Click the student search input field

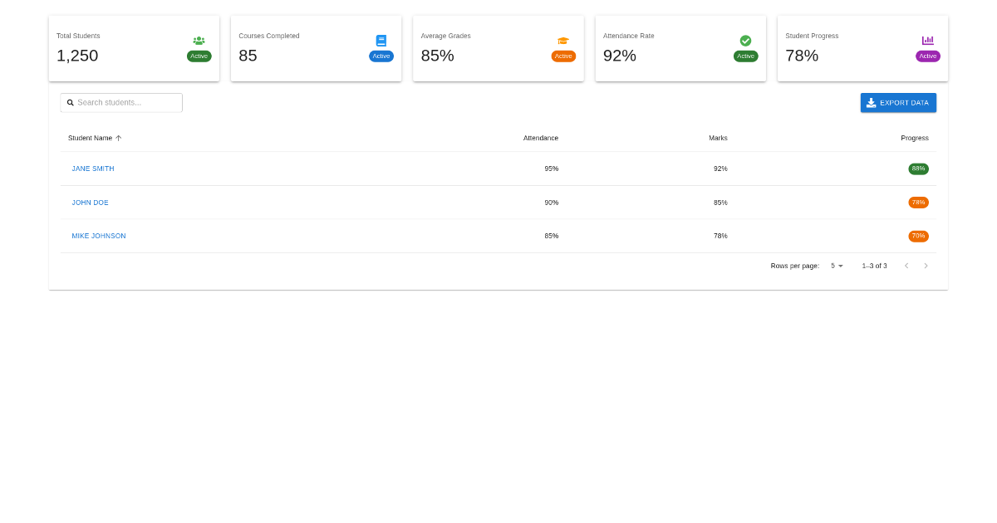click(125, 102)
